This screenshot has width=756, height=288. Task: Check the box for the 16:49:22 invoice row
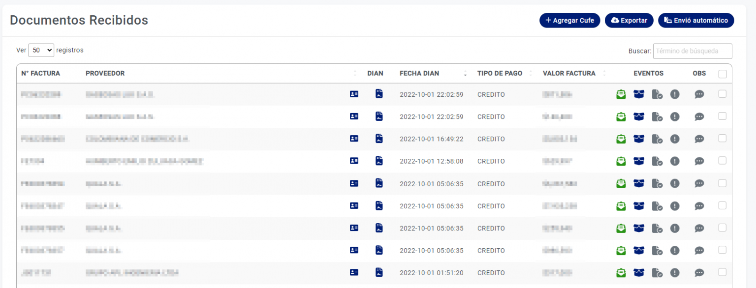pos(722,139)
